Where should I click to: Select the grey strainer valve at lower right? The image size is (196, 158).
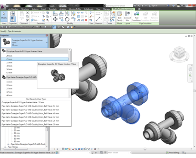164,127
